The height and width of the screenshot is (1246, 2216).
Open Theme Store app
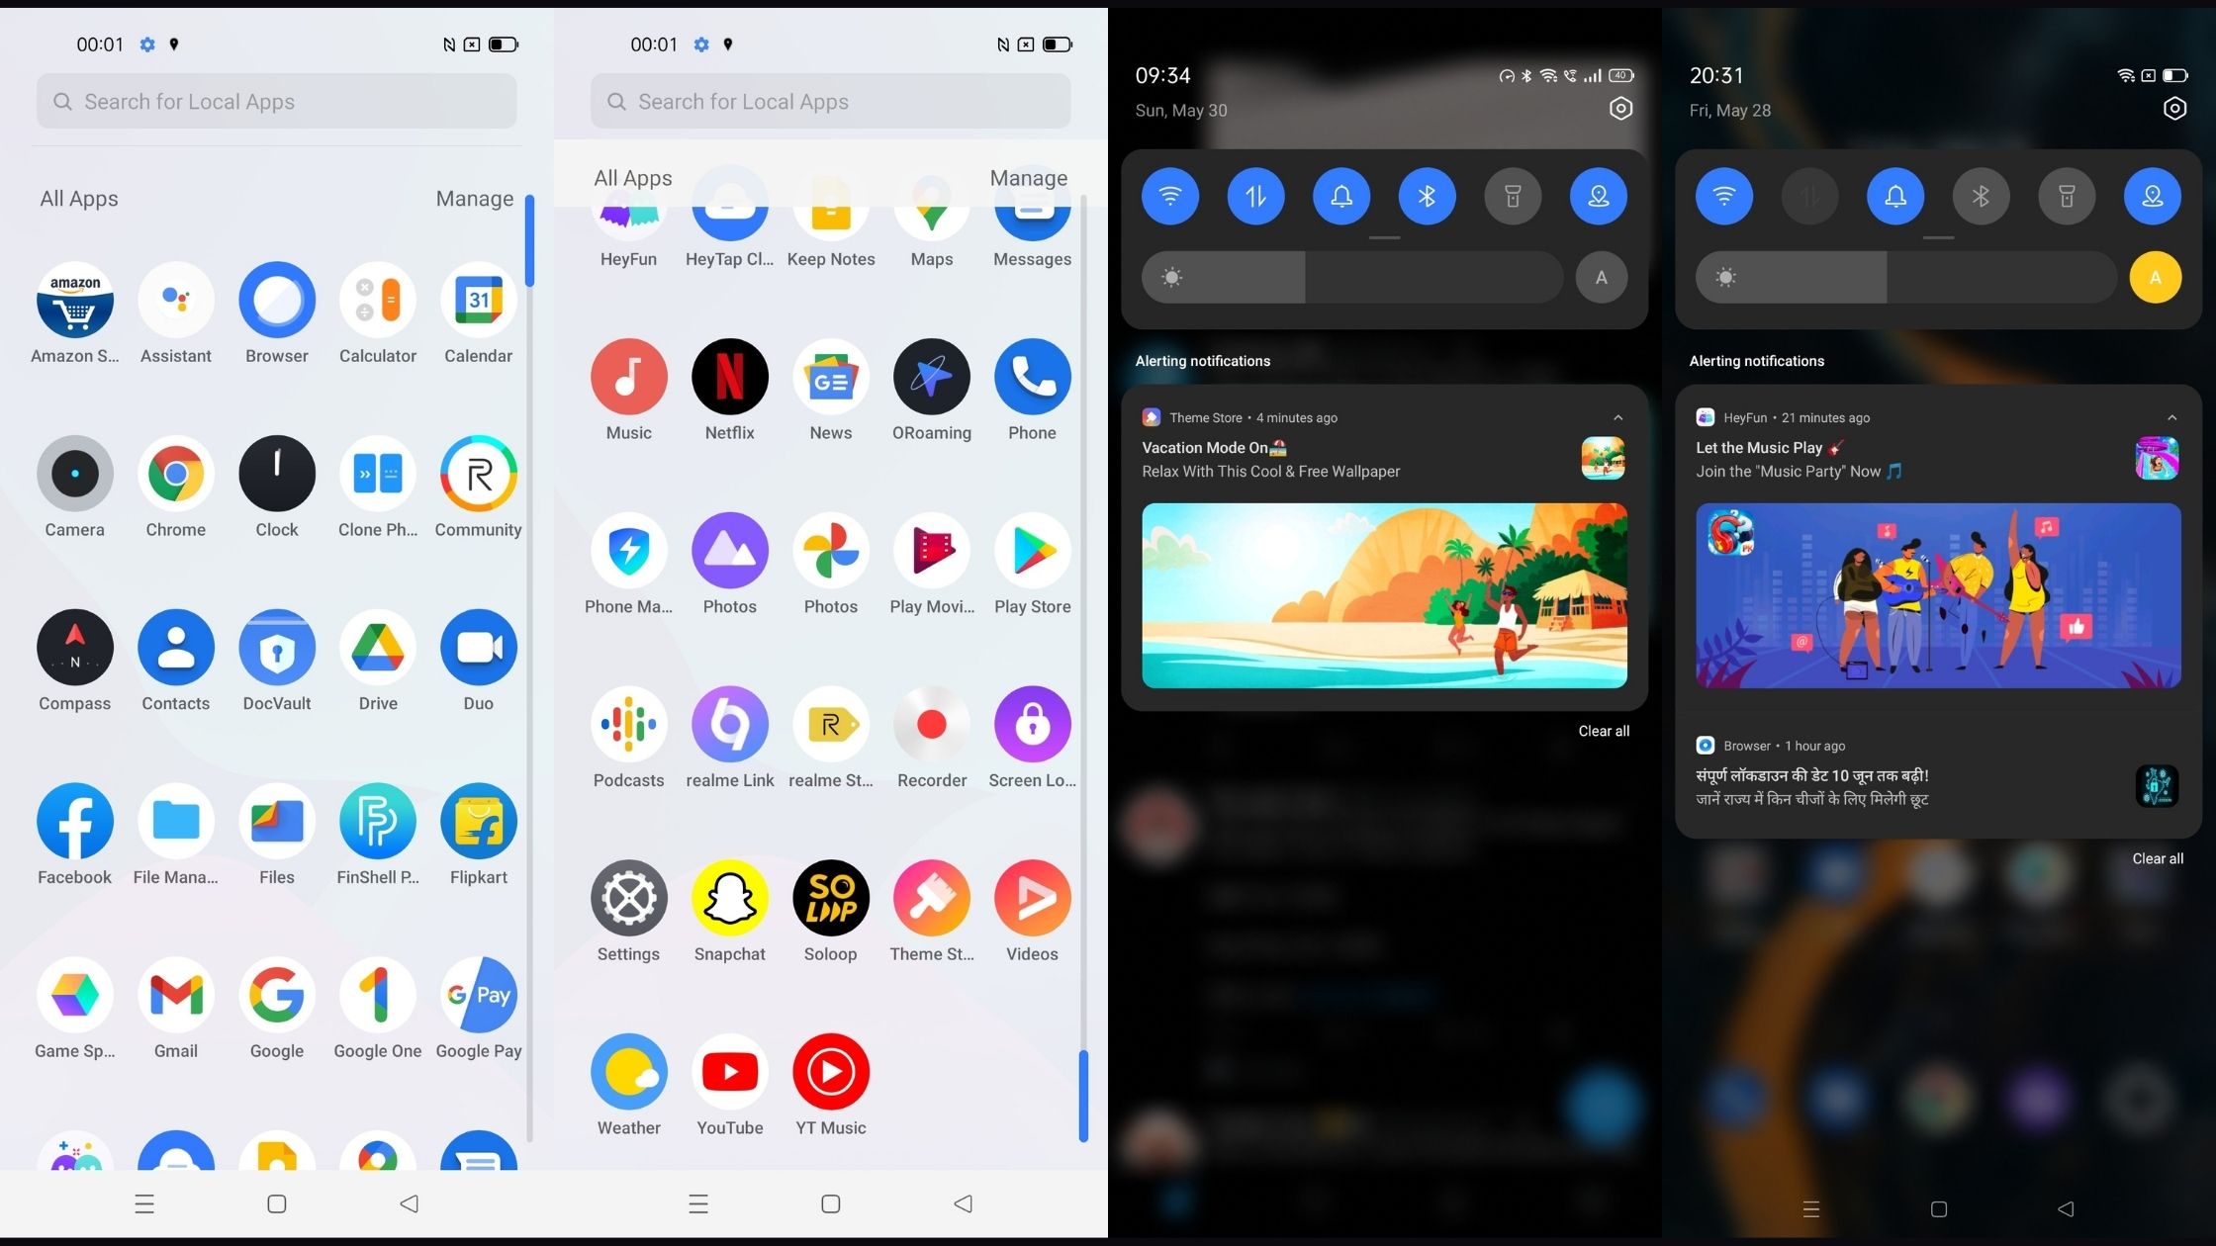click(x=932, y=898)
